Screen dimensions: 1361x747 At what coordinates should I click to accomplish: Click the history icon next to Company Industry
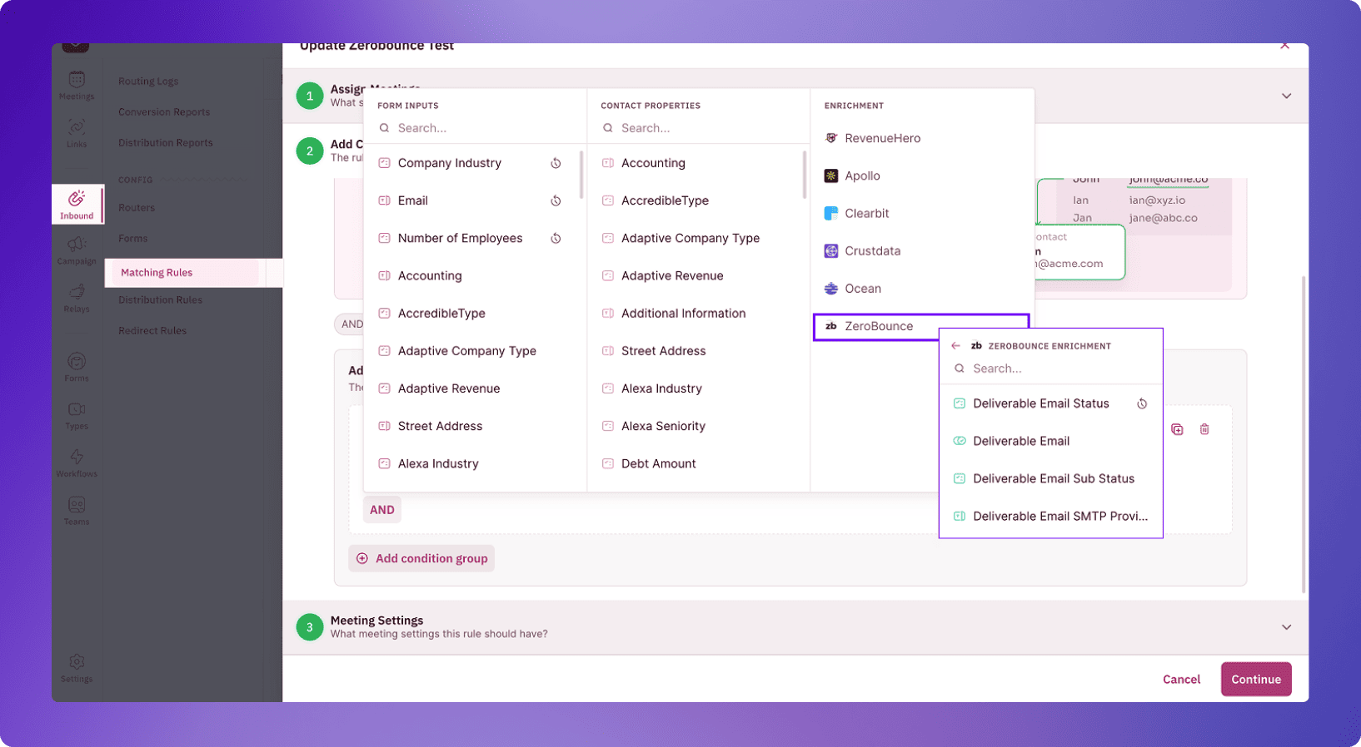(x=556, y=163)
